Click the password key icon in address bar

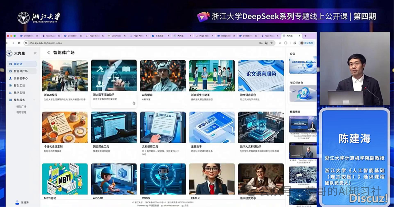click(x=261, y=43)
